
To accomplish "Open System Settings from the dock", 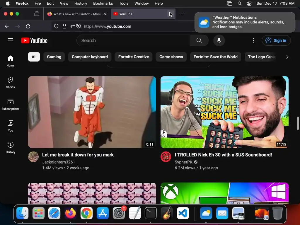I will click(x=119, y=213).
